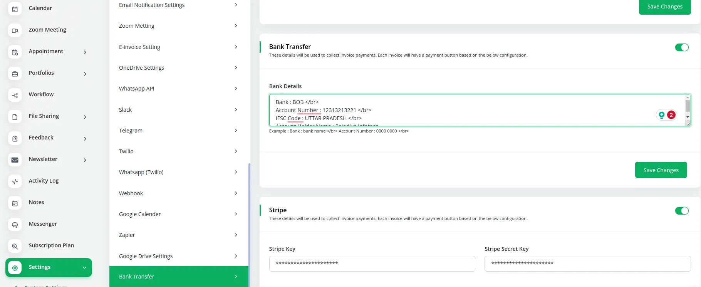
Task: Open Zoom Meeting via its camera icon
Action: pos(15,30)
